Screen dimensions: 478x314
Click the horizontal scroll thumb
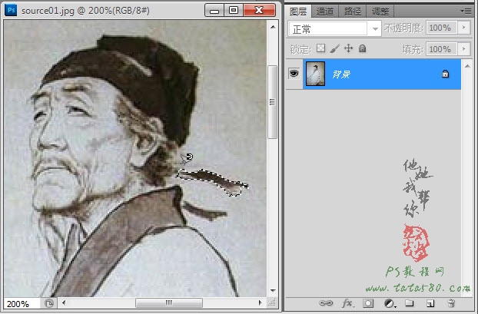[x=169, y=302]
